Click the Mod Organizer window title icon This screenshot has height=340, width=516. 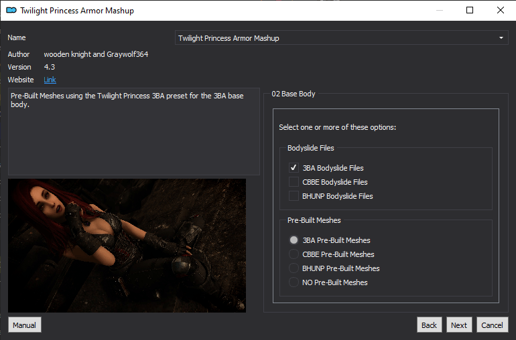point(11,11)
